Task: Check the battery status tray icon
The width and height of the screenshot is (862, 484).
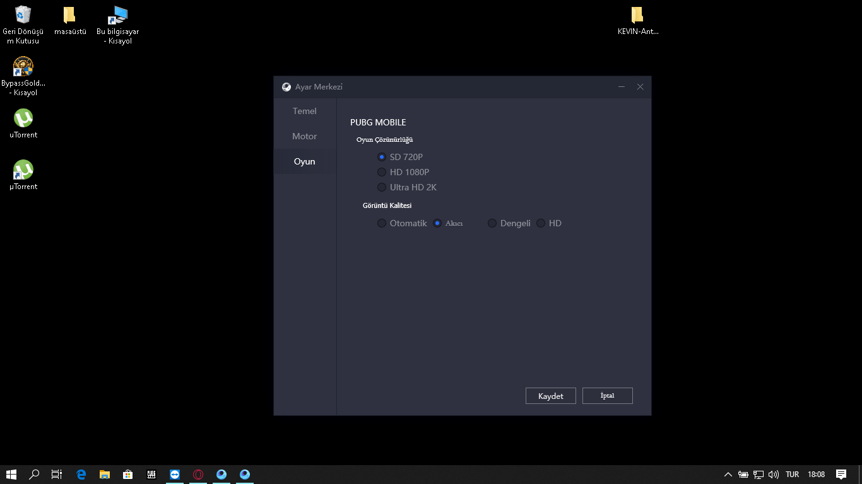Action: tap(743, 475)
